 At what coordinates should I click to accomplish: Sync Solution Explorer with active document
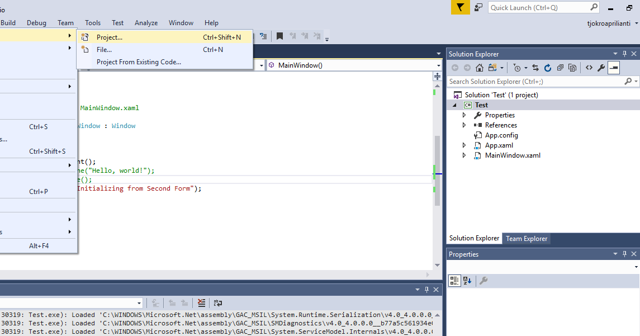pyautogui.click(x=535, y=67)
